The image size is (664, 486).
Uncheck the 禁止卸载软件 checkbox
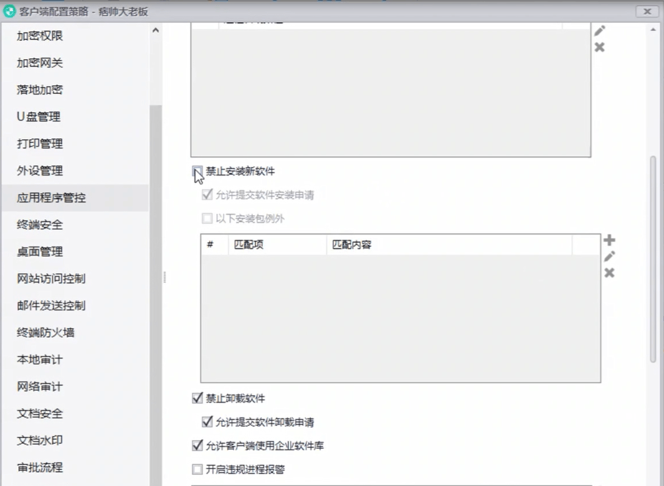[x=197, y=398]
